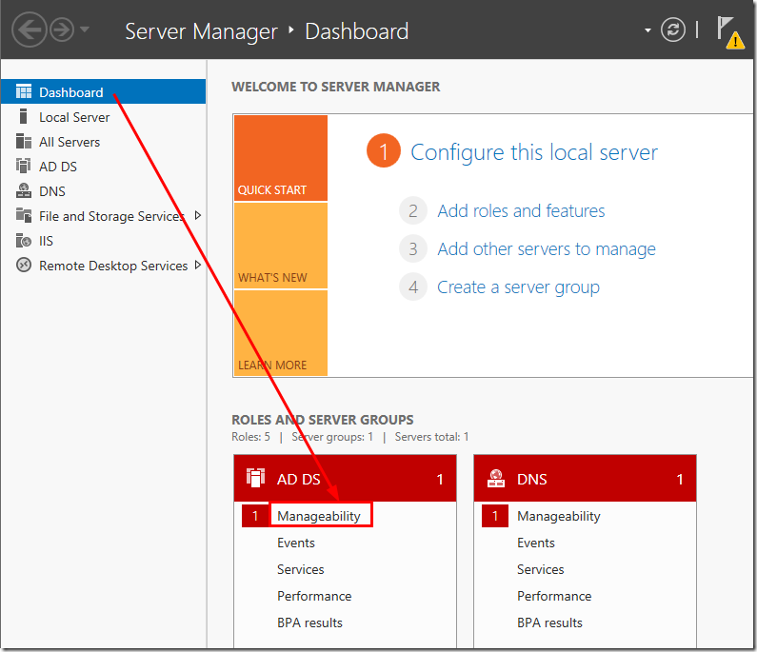Click red alert count beside DNS Manageability
Viewport: 757px width, 652px height.
[494, 516]
